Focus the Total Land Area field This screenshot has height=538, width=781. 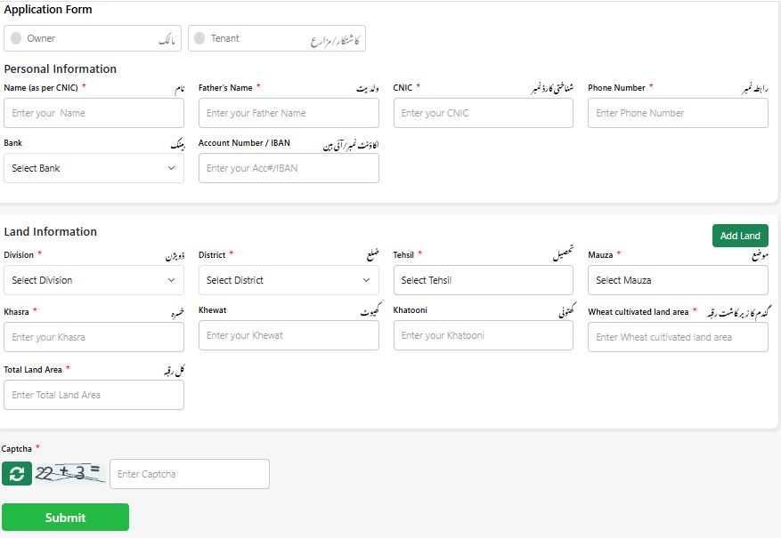coord(94,395)
